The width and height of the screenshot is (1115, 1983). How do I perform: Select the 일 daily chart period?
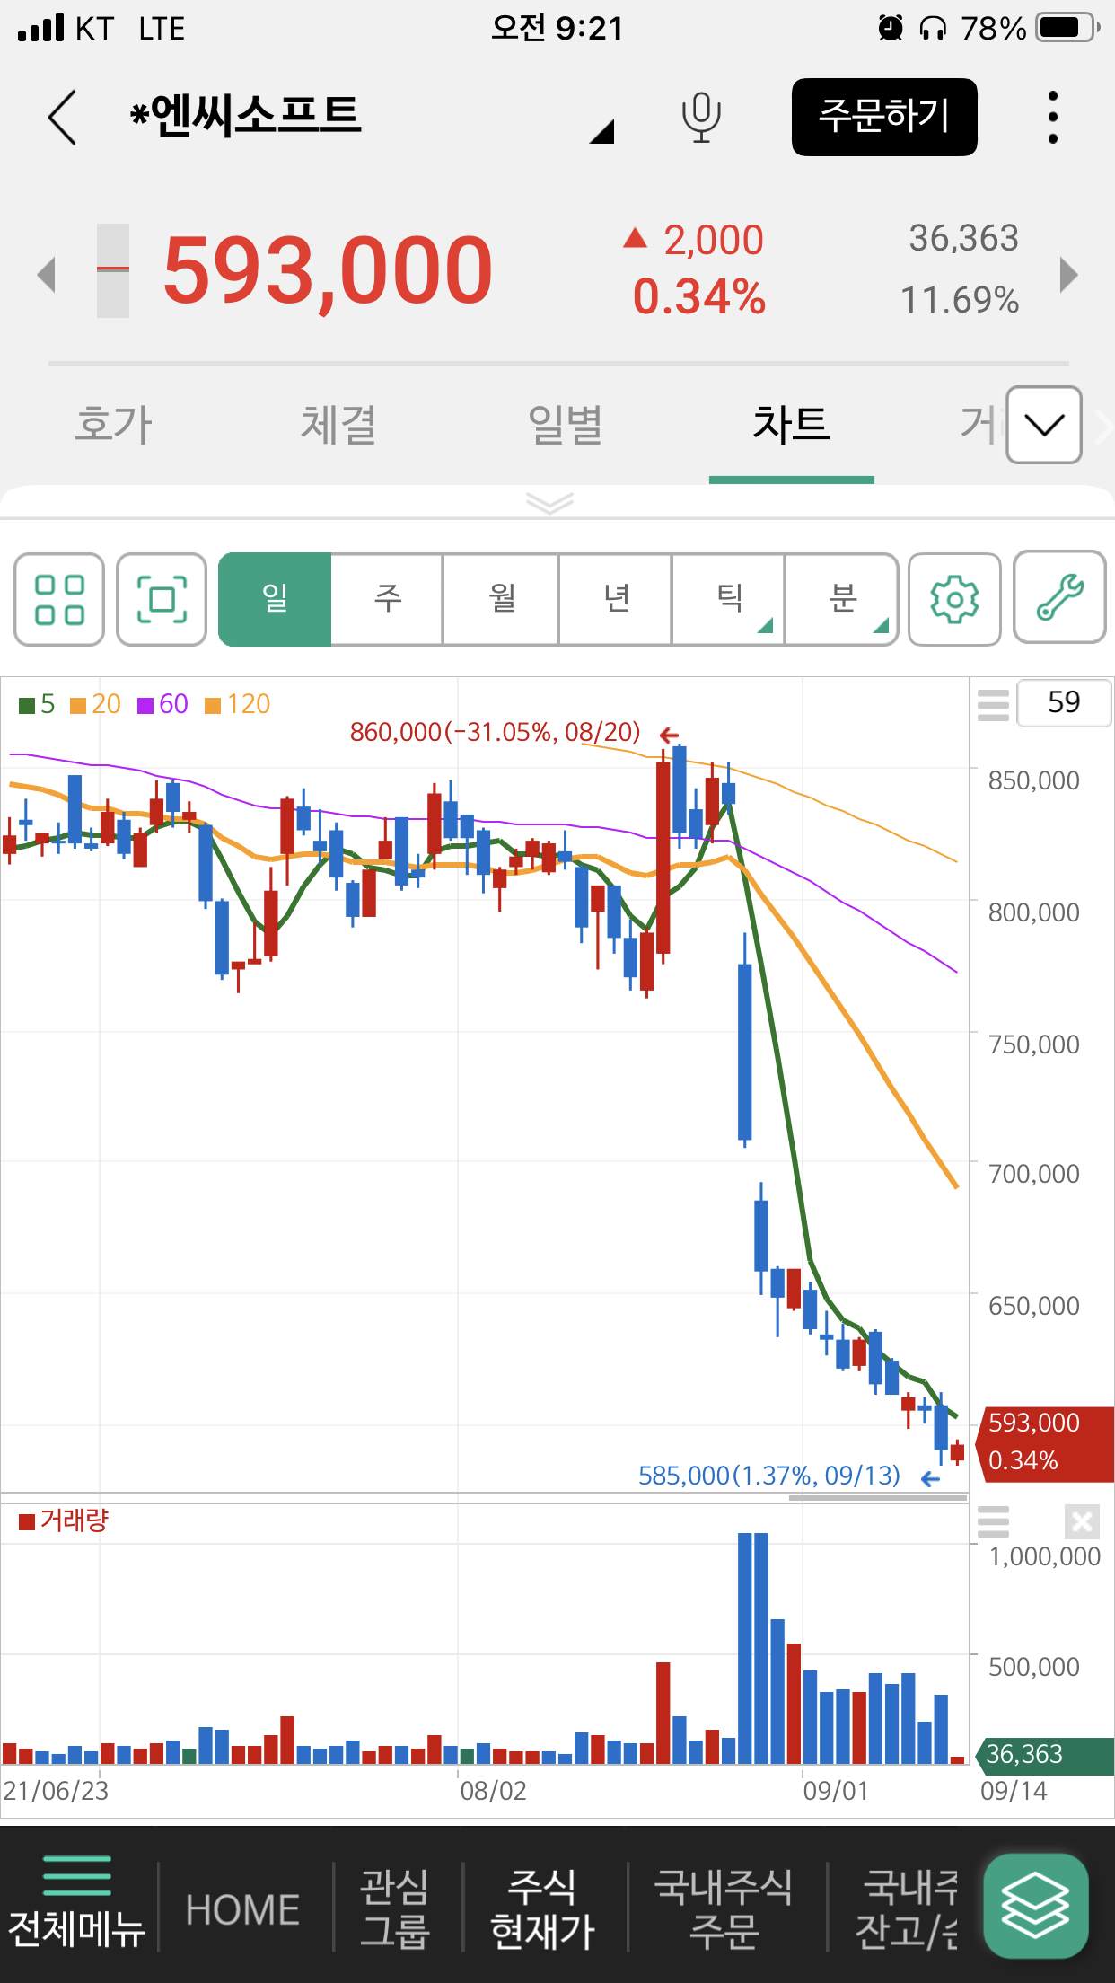pos(275,599)
